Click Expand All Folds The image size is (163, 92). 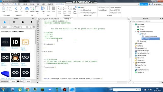(115, 10)
